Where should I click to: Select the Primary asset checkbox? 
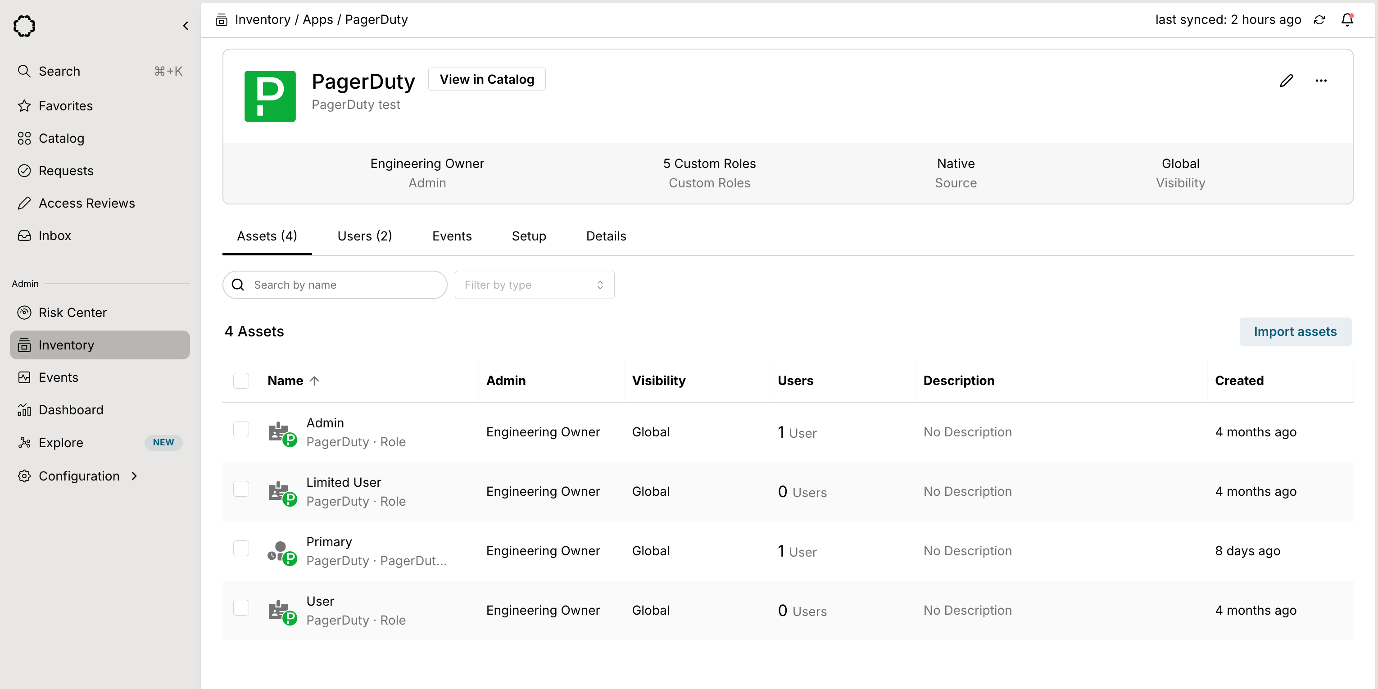[241, 548]
